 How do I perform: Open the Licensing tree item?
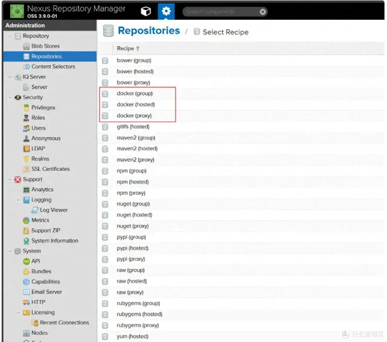pos(43,313)
